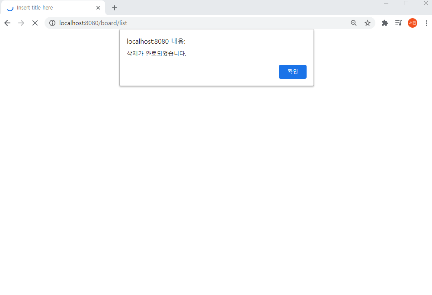The width and height of the screenshot is (432, 295).
Task: Open the Chrome three-dot menu
Action: pyautogui.click(x=426, y=23)
